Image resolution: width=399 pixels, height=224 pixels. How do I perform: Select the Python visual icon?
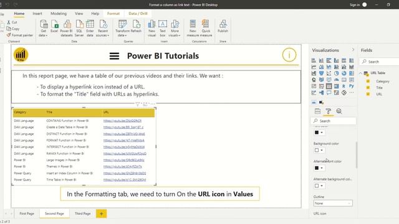352,86
